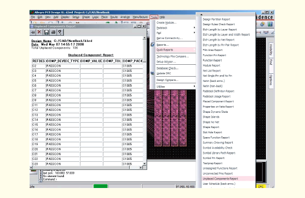Screen dimensions: 305x198
Task: Click the Reports menu entry icon
Action: coord(152,44)
